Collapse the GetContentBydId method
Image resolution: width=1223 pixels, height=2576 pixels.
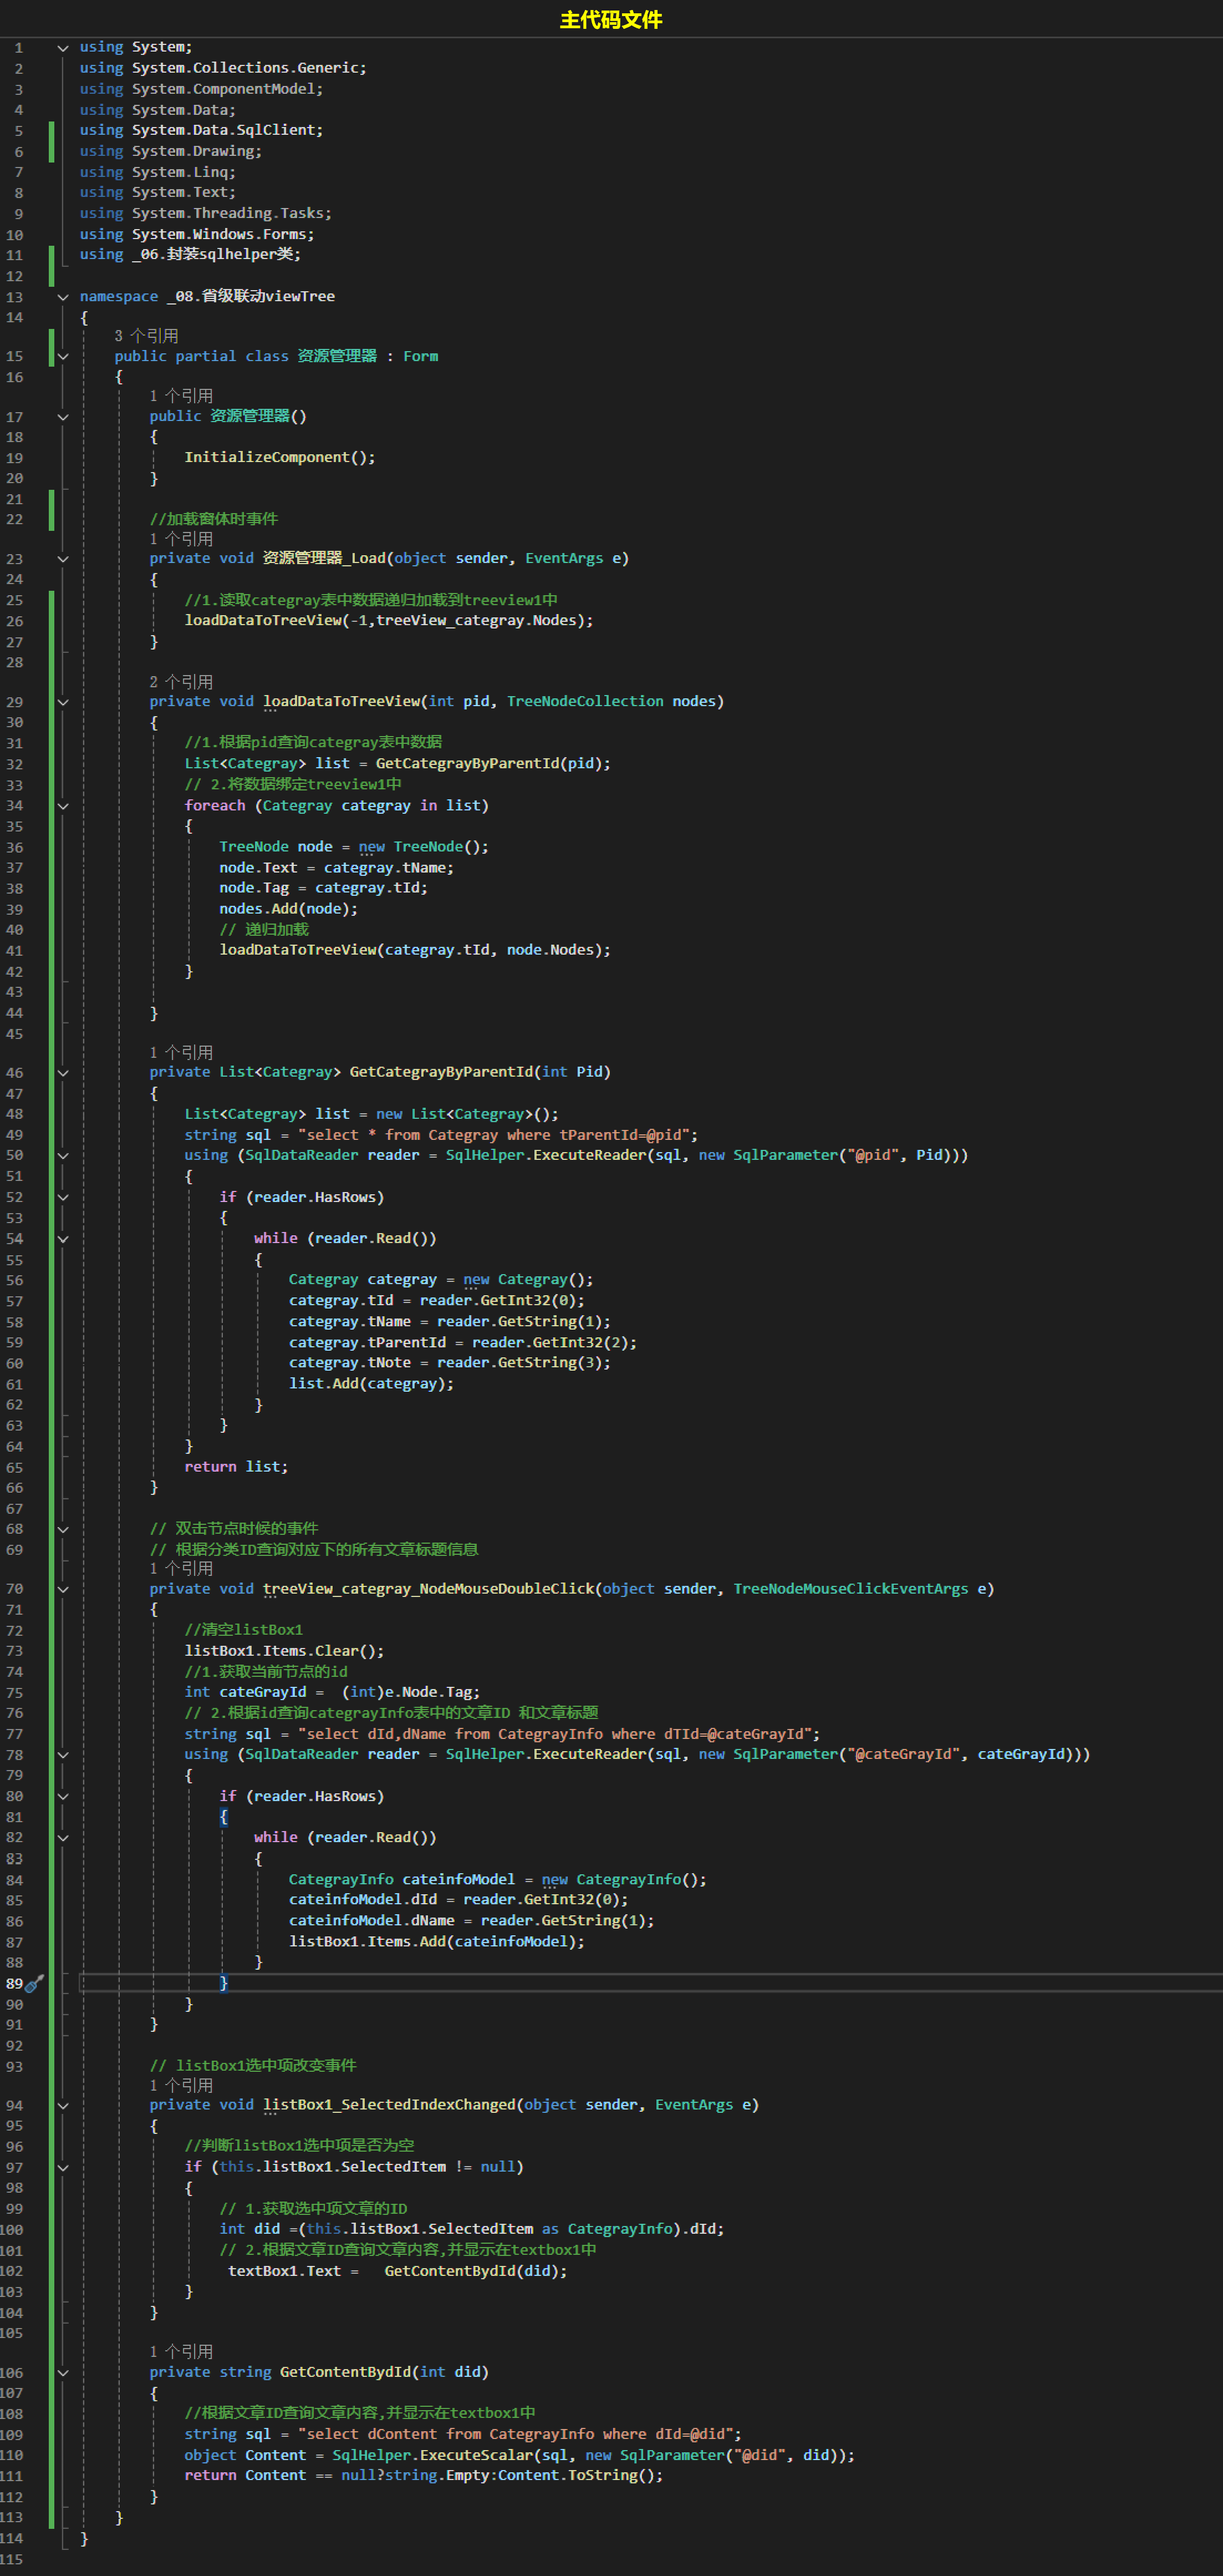coord(63,2372)
